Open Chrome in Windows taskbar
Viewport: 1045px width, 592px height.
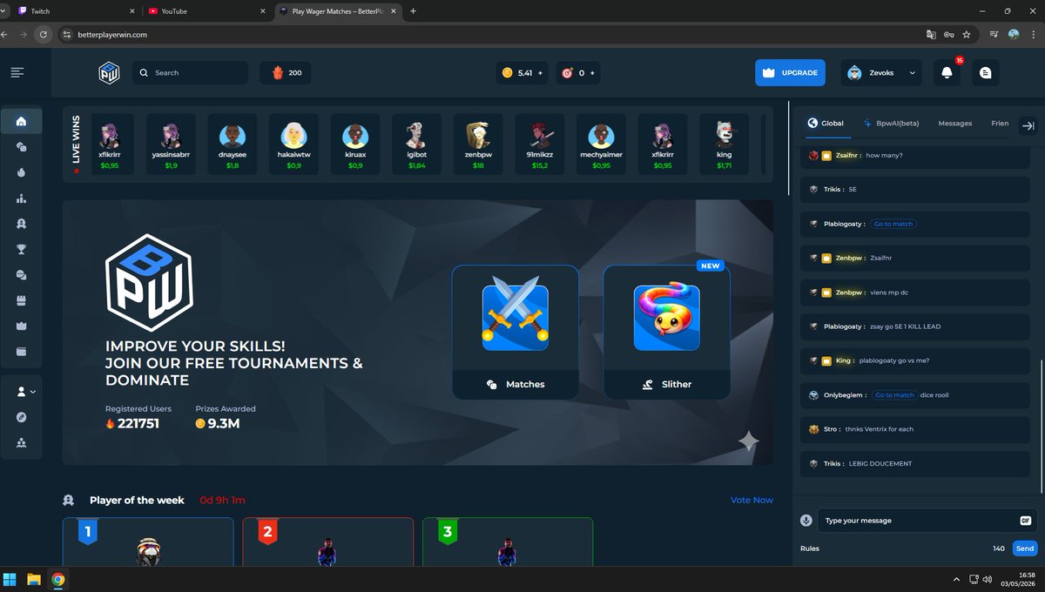(x=57, y=579)
